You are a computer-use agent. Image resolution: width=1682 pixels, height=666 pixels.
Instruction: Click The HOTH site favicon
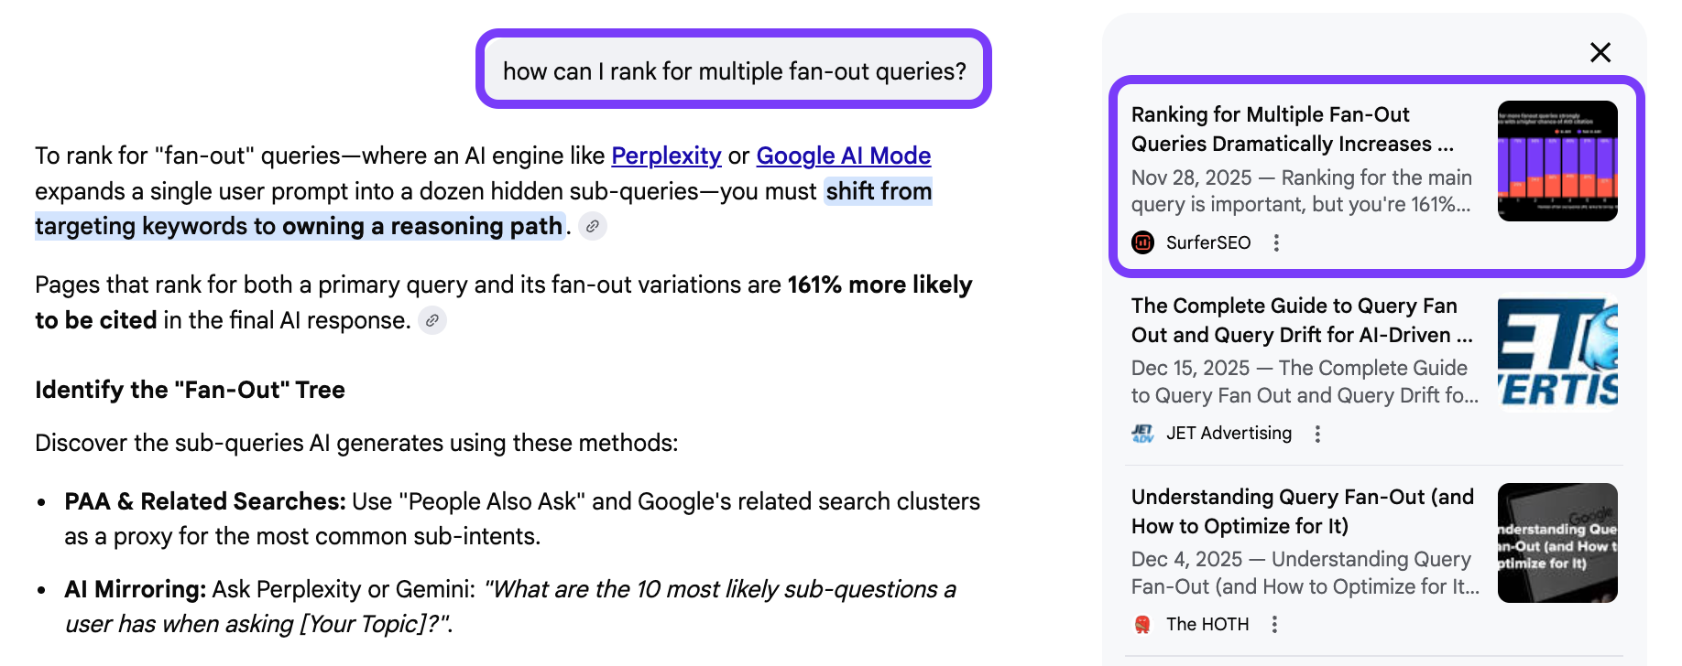point(1142,624)
